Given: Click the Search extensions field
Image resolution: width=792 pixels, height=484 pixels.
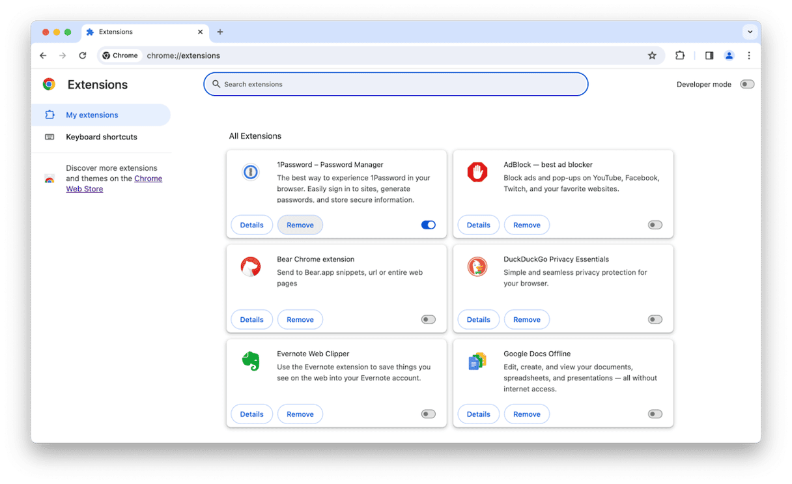Looking at the screenshot, I should pyautogui.click(x=396, y=84).
